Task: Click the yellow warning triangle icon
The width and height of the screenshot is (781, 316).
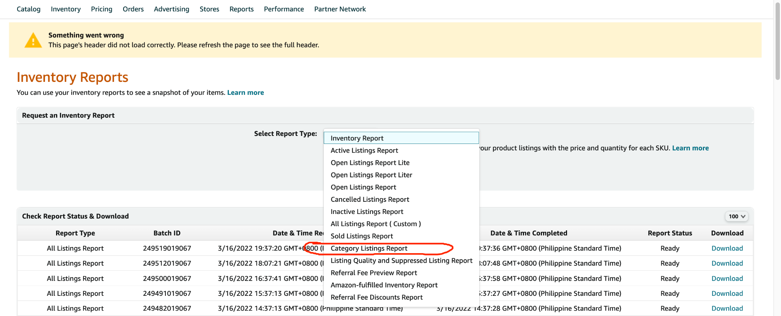Action: tap(33, 40)
